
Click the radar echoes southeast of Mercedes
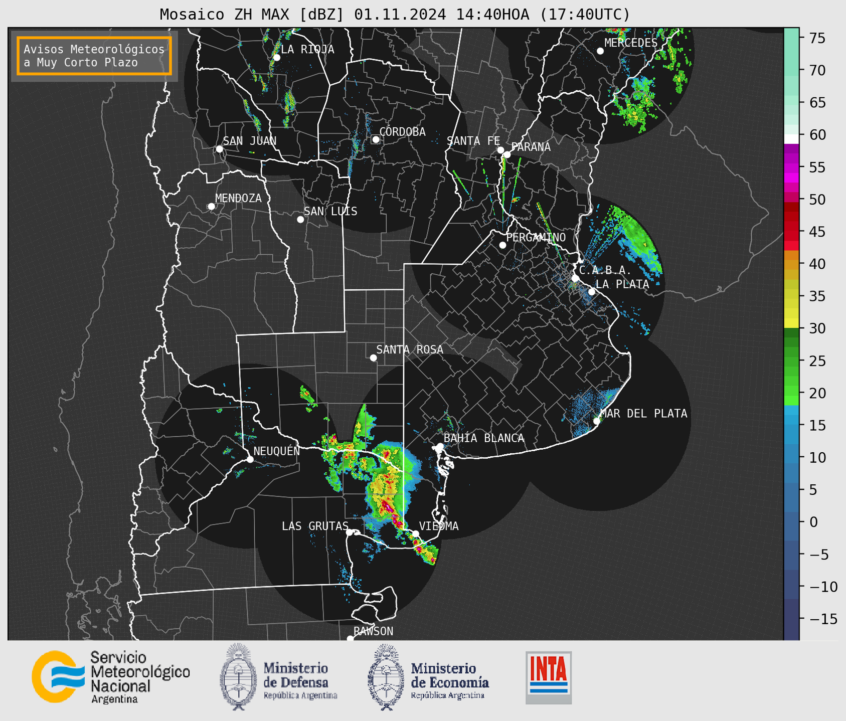pos(636,104)
